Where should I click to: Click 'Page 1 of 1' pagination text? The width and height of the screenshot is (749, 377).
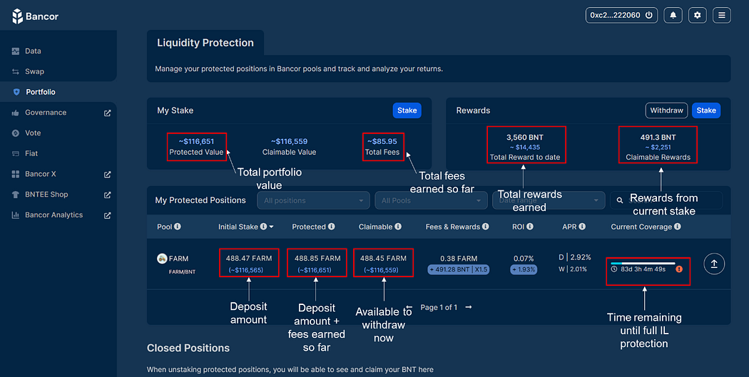pyautogui.click(x=439, y=307)
